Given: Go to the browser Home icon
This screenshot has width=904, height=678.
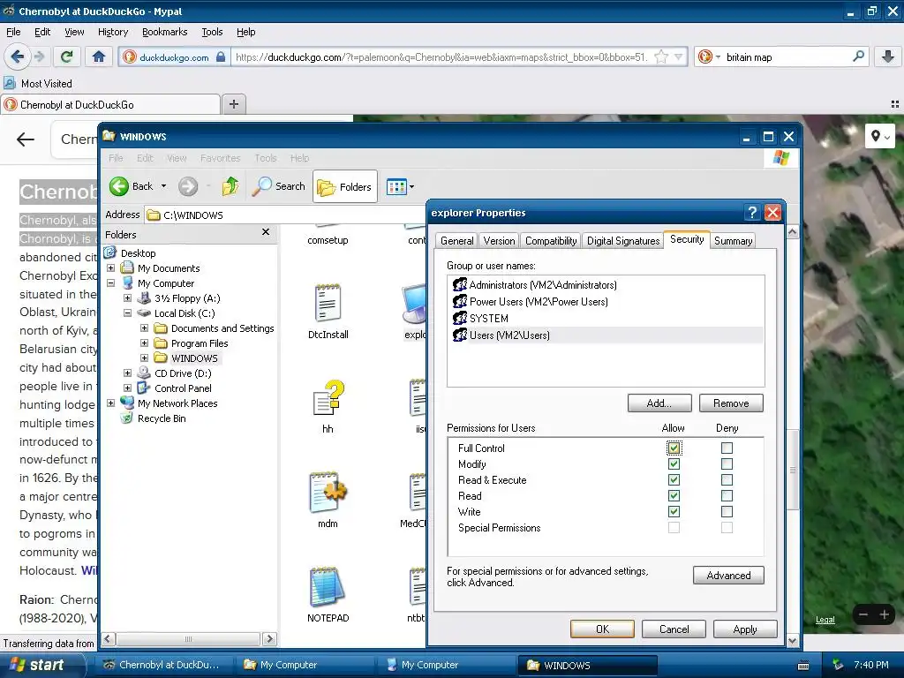Looking at the screenshot, I should [x=99, y=56].
